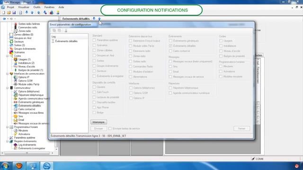Image resolution: width=303 pixels, height=170 pixels.
Task: Open Minuterie under Programmateur horaire
Action: 23,130
